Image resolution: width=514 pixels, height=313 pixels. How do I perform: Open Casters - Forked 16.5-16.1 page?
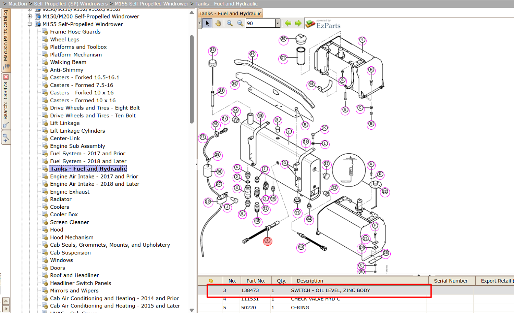click(85, 77)
